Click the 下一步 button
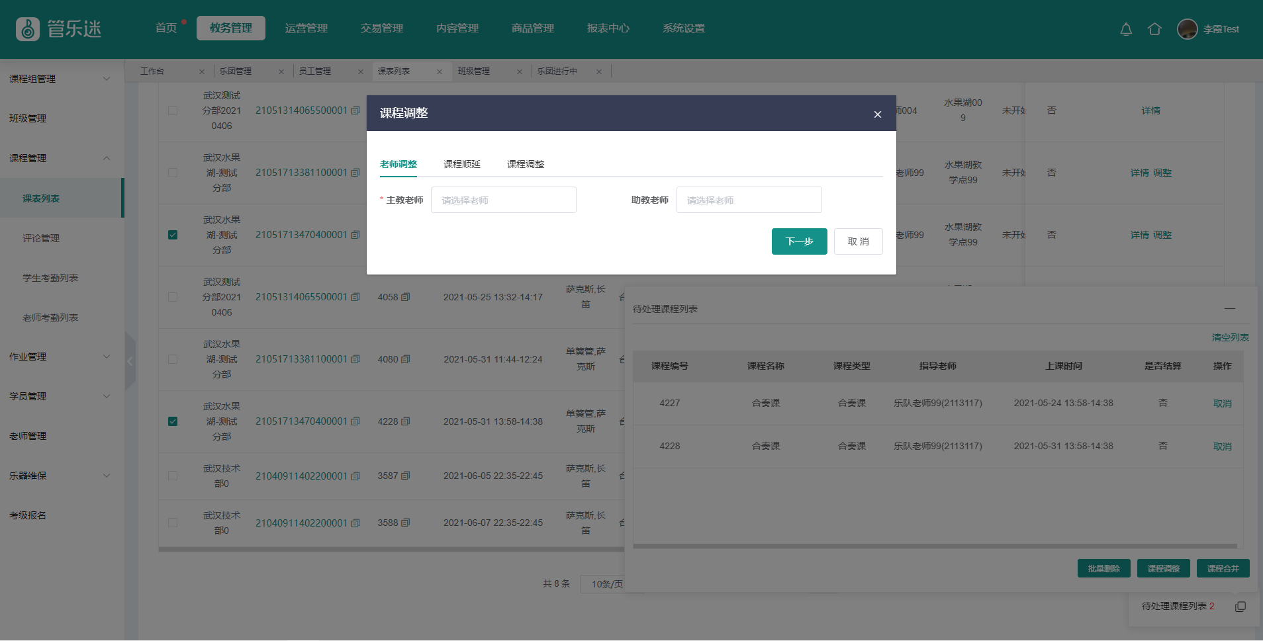The image size is (1263, 641). (799, 241)
